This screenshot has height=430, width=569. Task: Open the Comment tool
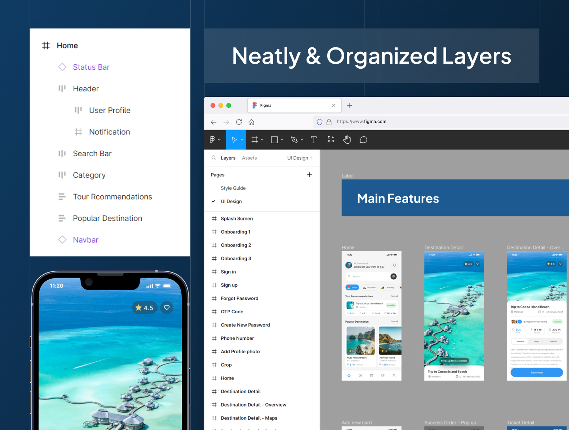click(x=363, y=140)
